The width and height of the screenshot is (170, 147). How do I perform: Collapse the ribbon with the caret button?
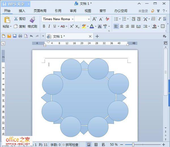139,4
